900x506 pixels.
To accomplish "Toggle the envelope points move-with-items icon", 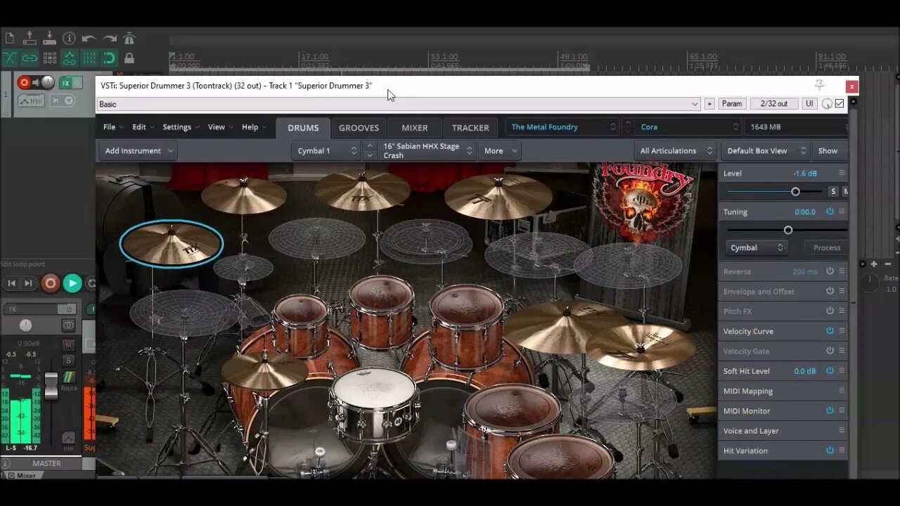I will [x=69, y=58].
